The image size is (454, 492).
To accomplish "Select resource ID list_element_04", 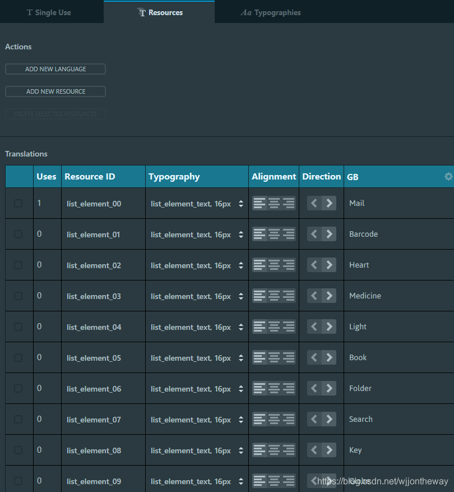I will pos(94,327).
